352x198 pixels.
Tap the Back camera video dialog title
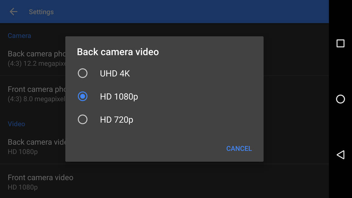118,52
